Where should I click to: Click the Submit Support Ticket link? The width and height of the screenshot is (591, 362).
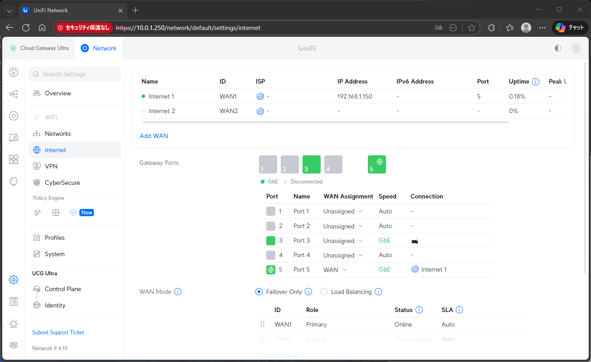point(58,332)
